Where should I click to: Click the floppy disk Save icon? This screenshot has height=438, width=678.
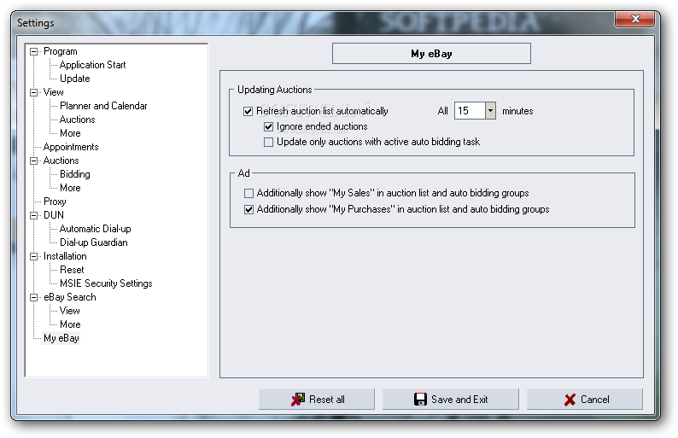pos(420,399)
